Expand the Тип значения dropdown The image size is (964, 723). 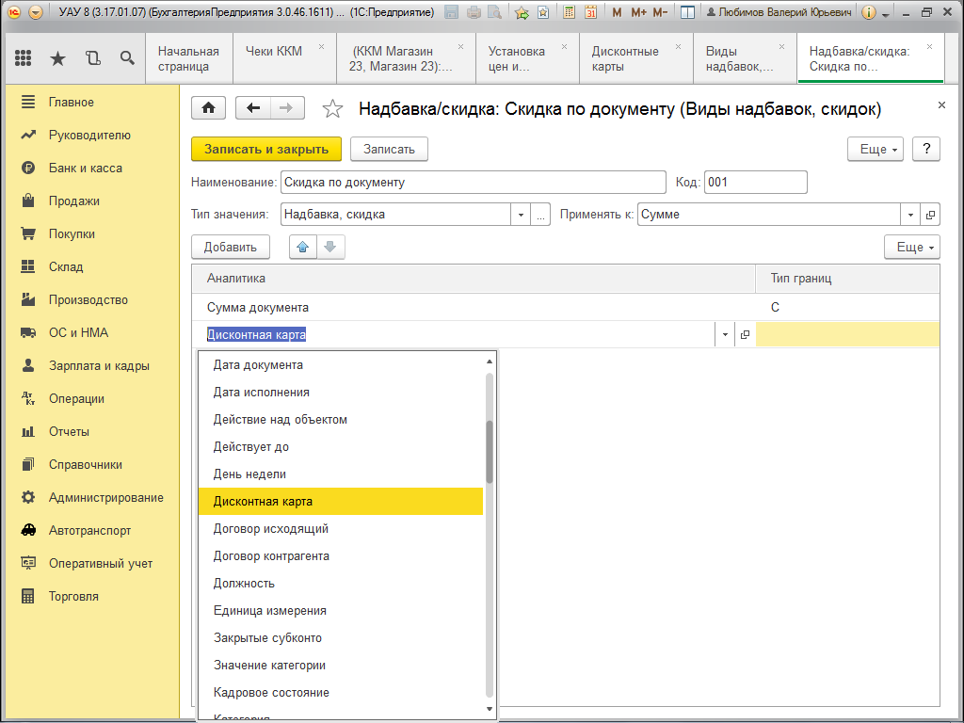coord(521,215)
